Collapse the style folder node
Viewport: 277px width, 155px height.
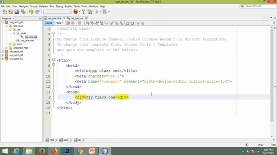click(x=14, y=33)
